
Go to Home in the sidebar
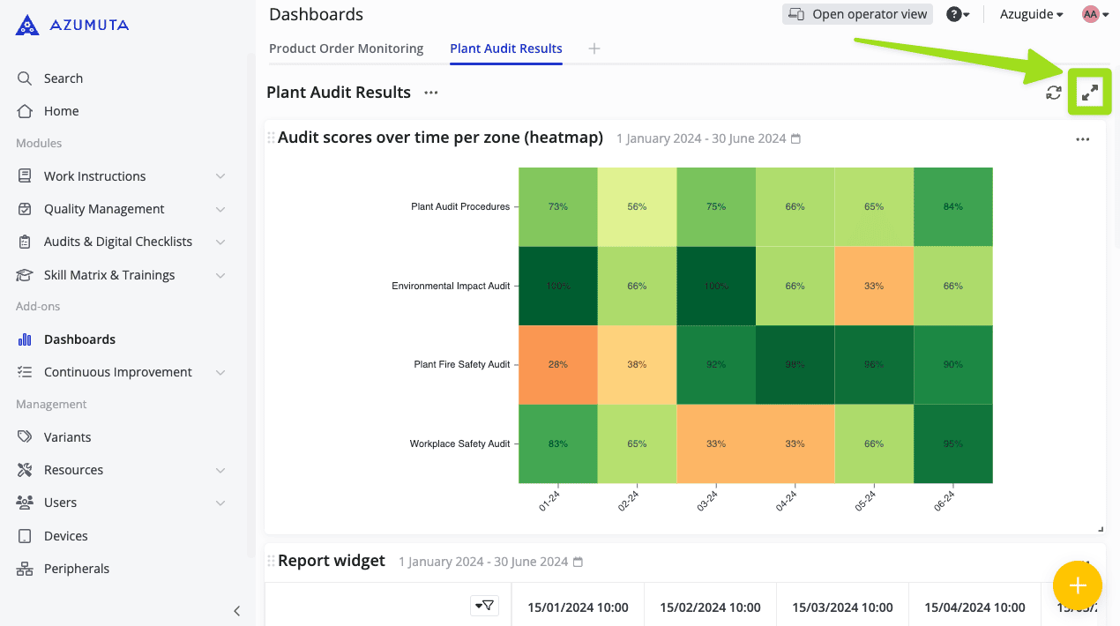[61, 111]
